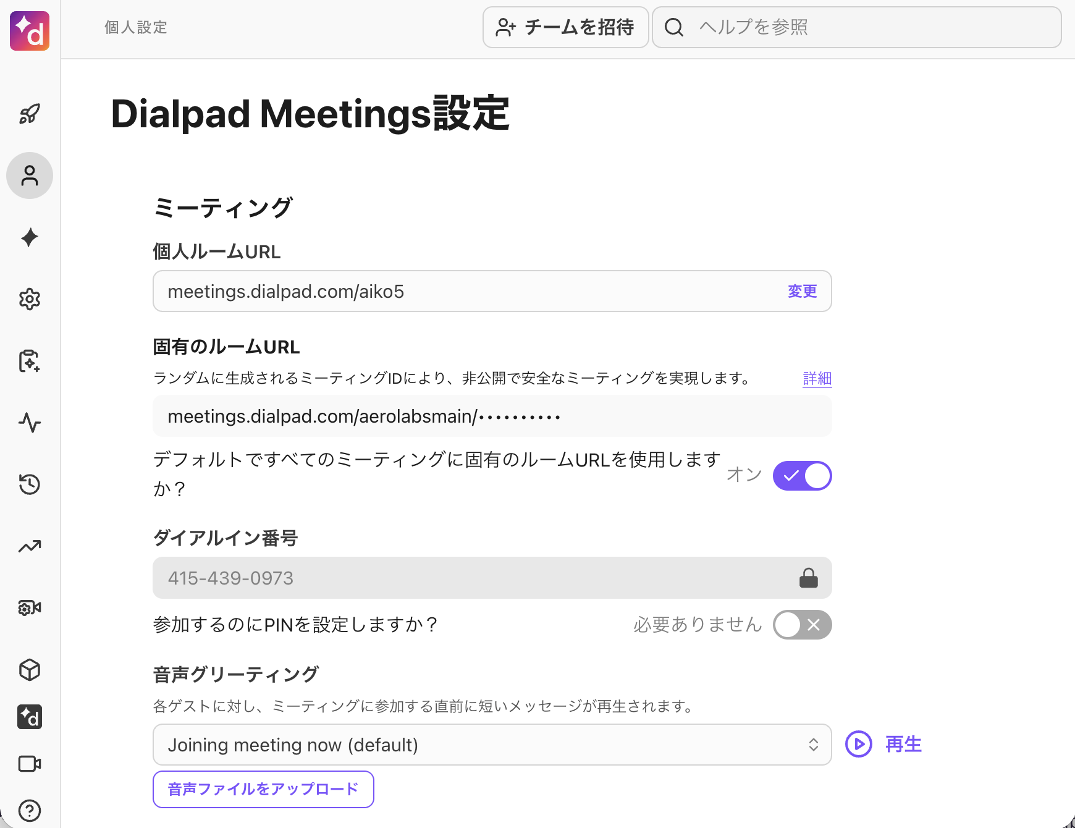The height and width of the screenshot is (828, 1075).
Task: Click the personal room URL field
Action: pos(492,291)
